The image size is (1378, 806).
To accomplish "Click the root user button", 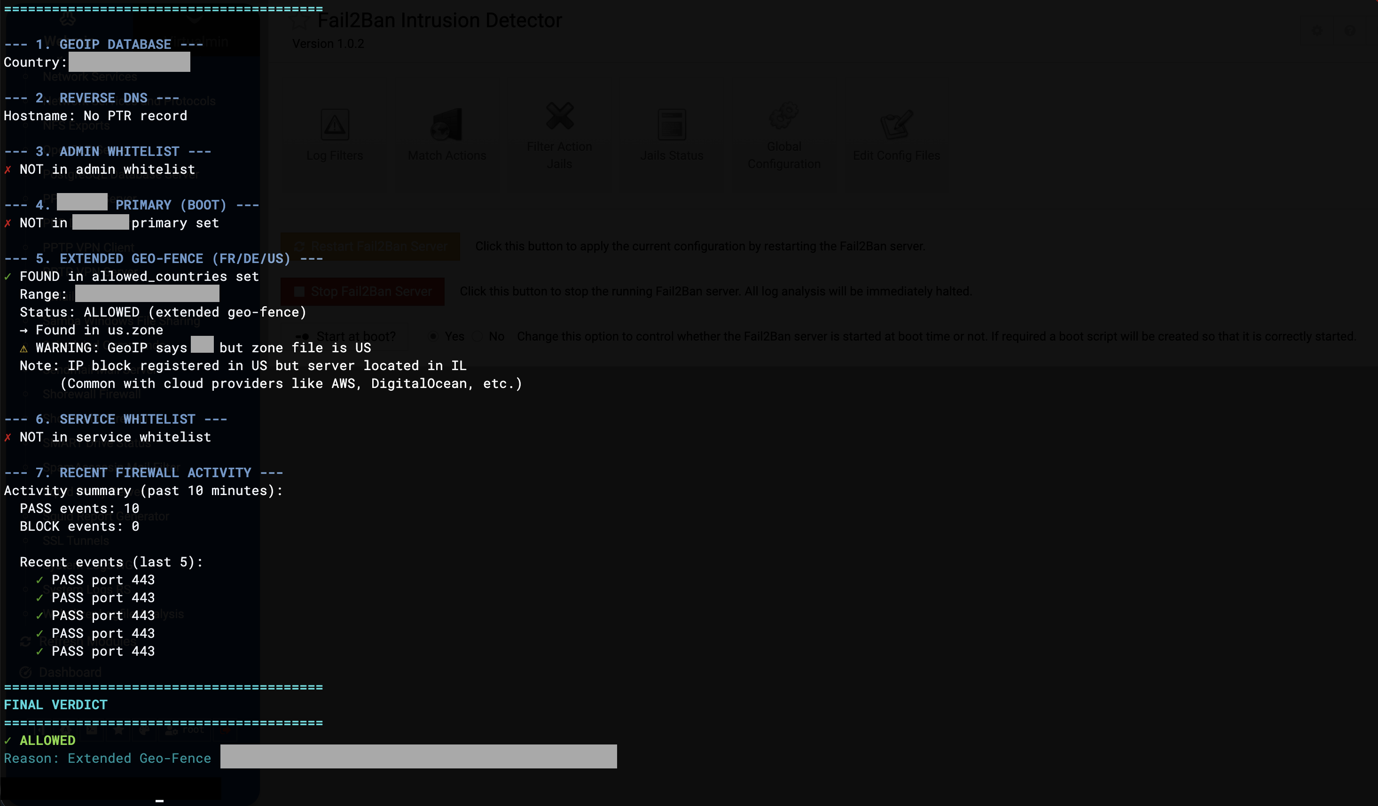I will click(x=185, y=729).
